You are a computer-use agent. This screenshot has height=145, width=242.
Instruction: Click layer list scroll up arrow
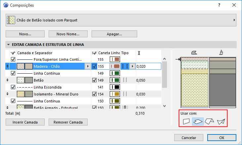click(165, 59)
